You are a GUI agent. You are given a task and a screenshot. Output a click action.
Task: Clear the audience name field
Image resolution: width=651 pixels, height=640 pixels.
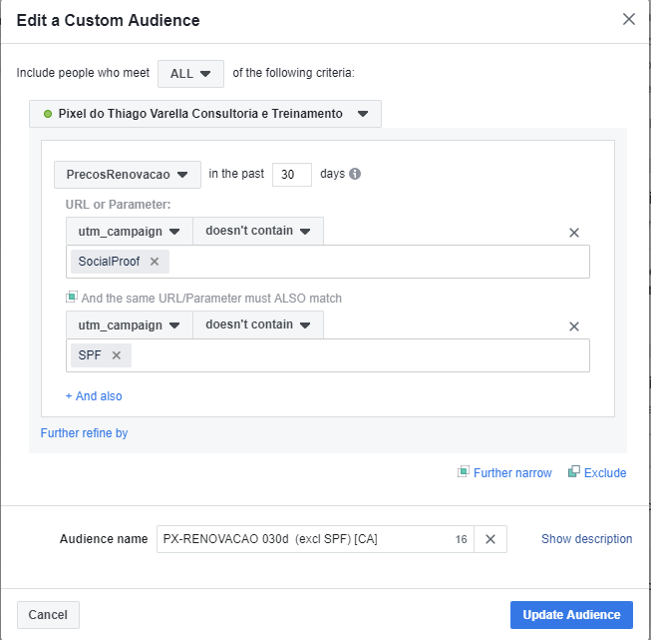tap(489, 539)
